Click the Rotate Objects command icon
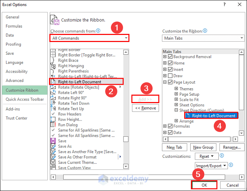This screenshot has height=191, width=247. pos(53,87)
